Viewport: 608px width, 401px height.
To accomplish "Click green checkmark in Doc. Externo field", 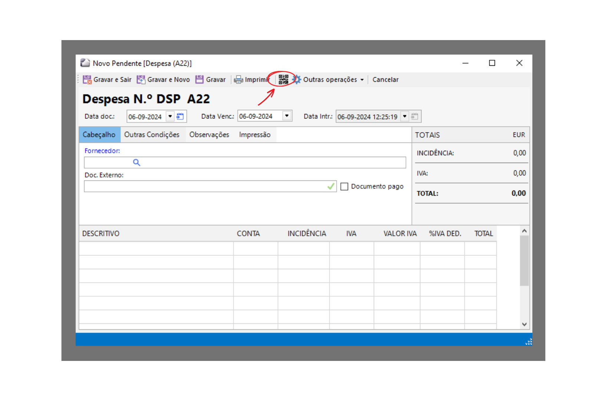I will pyautogui.click(x=331, y=186).
